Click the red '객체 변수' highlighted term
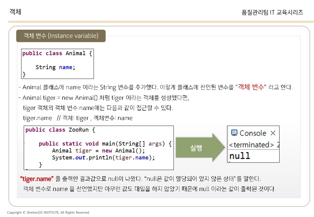314x217 pixels. [251, 87]
